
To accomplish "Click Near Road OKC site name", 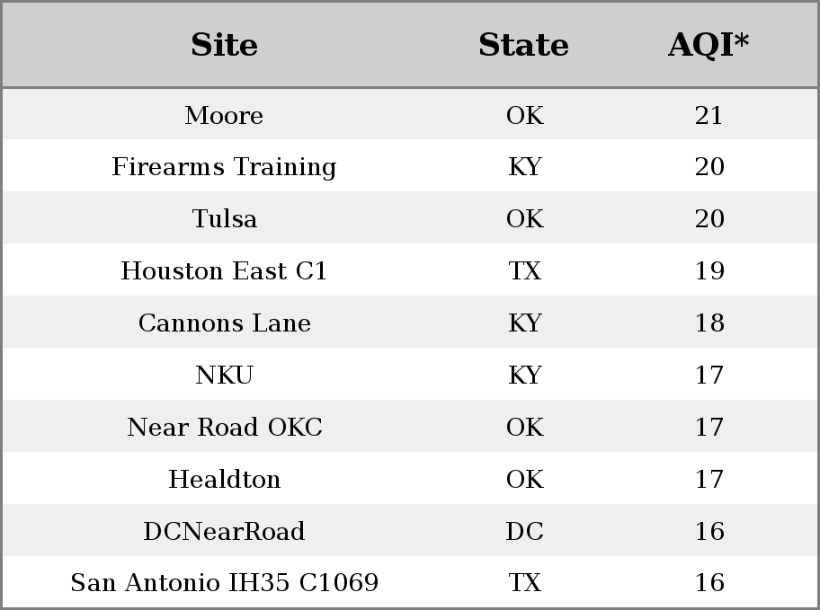I will 225,427.
